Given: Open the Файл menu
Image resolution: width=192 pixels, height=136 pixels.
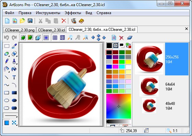Looking at the screenshot, I should pyautogui.click(x=10, y=13).
